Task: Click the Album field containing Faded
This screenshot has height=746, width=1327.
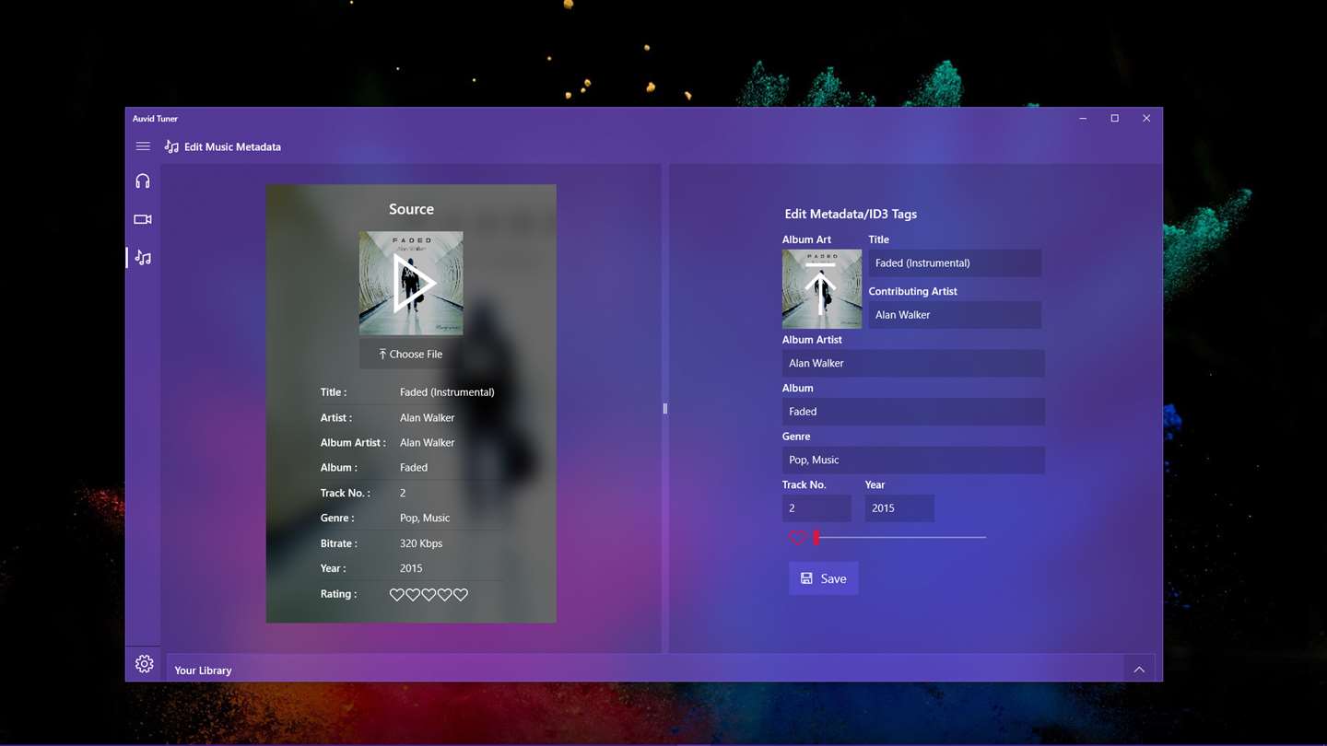Action: point(913,412)
